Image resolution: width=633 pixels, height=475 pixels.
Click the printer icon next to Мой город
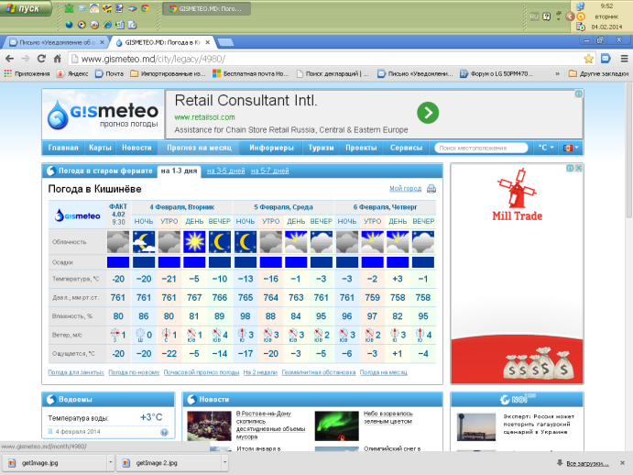pos(431,189)
